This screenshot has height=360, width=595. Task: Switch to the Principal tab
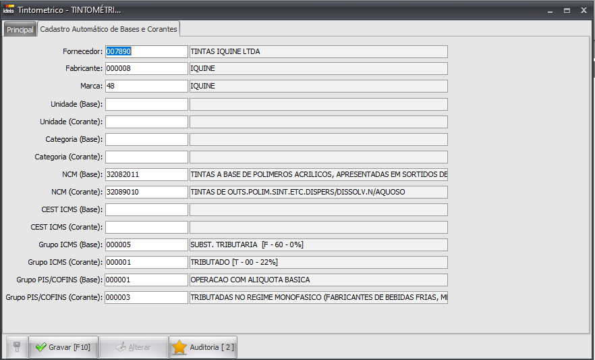pyautogui.click(x=20, y=30)
